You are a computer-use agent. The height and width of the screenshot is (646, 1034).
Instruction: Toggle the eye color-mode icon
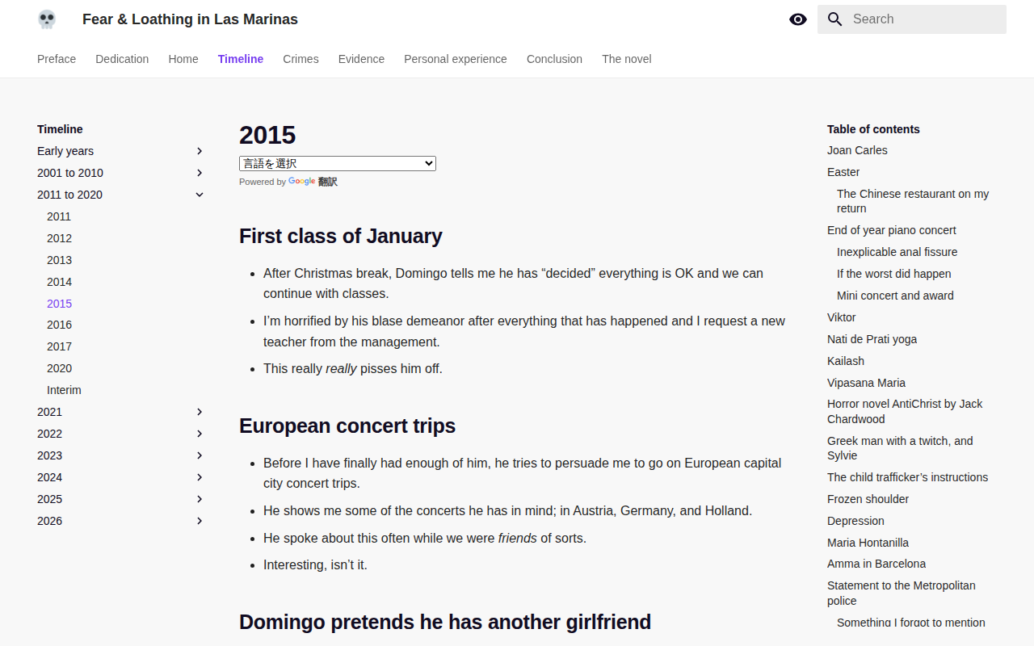pyautogui.click(x=798, y=19)
